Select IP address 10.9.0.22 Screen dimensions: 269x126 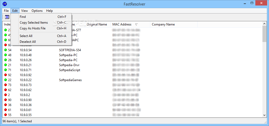pos(26,80)
